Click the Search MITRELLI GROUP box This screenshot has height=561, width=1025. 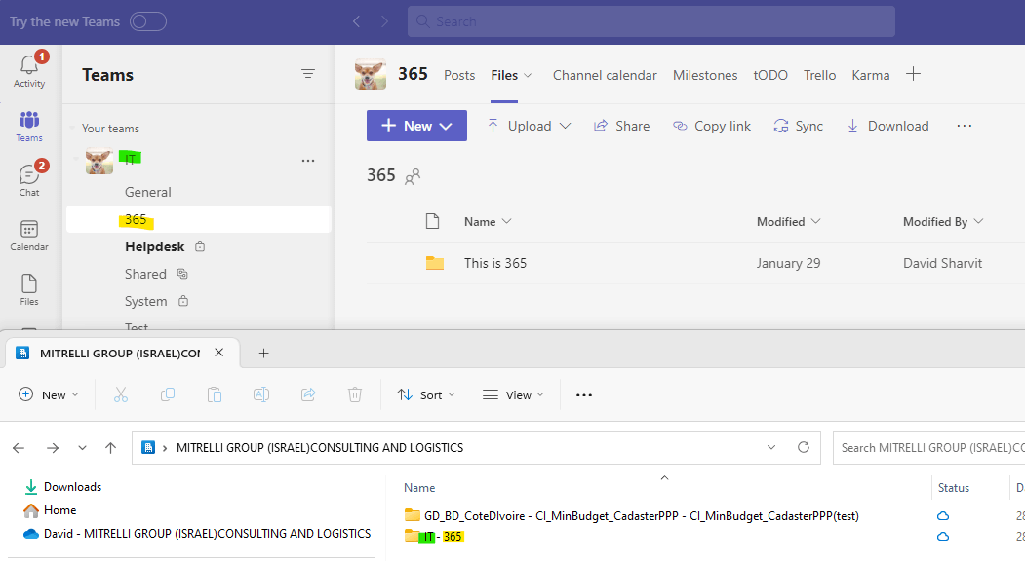[x=928, y=448]
